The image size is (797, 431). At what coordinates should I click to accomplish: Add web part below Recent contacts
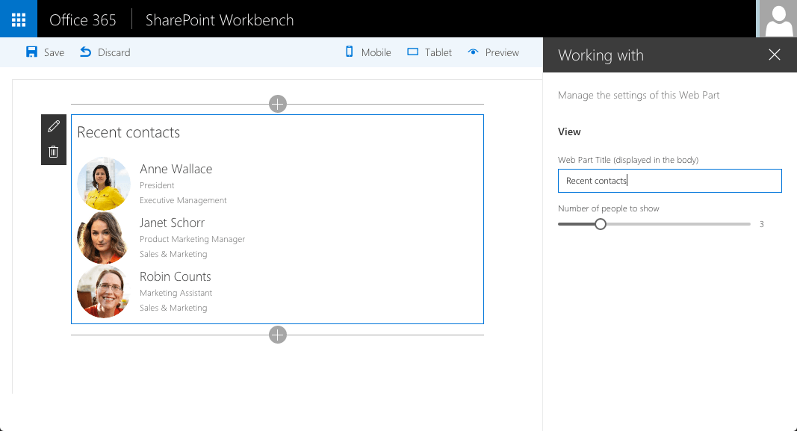[278, 335]
